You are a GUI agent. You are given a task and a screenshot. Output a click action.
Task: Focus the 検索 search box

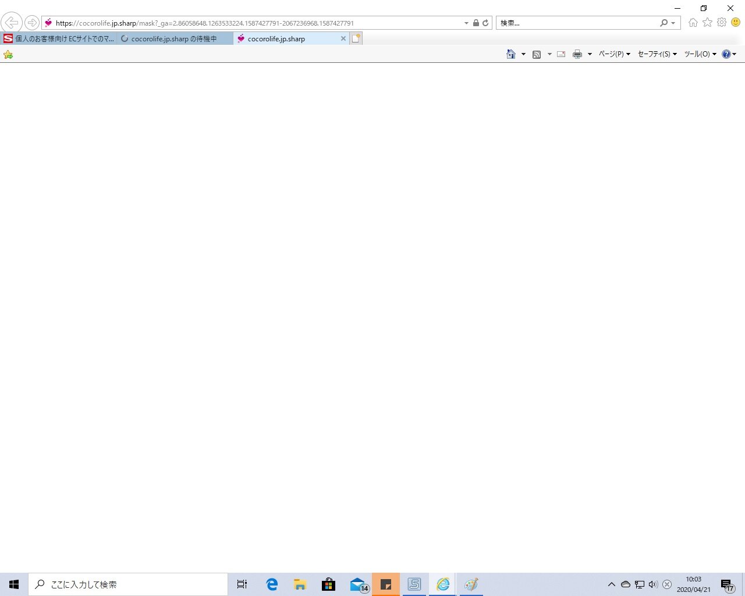pyautogui.click(x=576, y=23)
